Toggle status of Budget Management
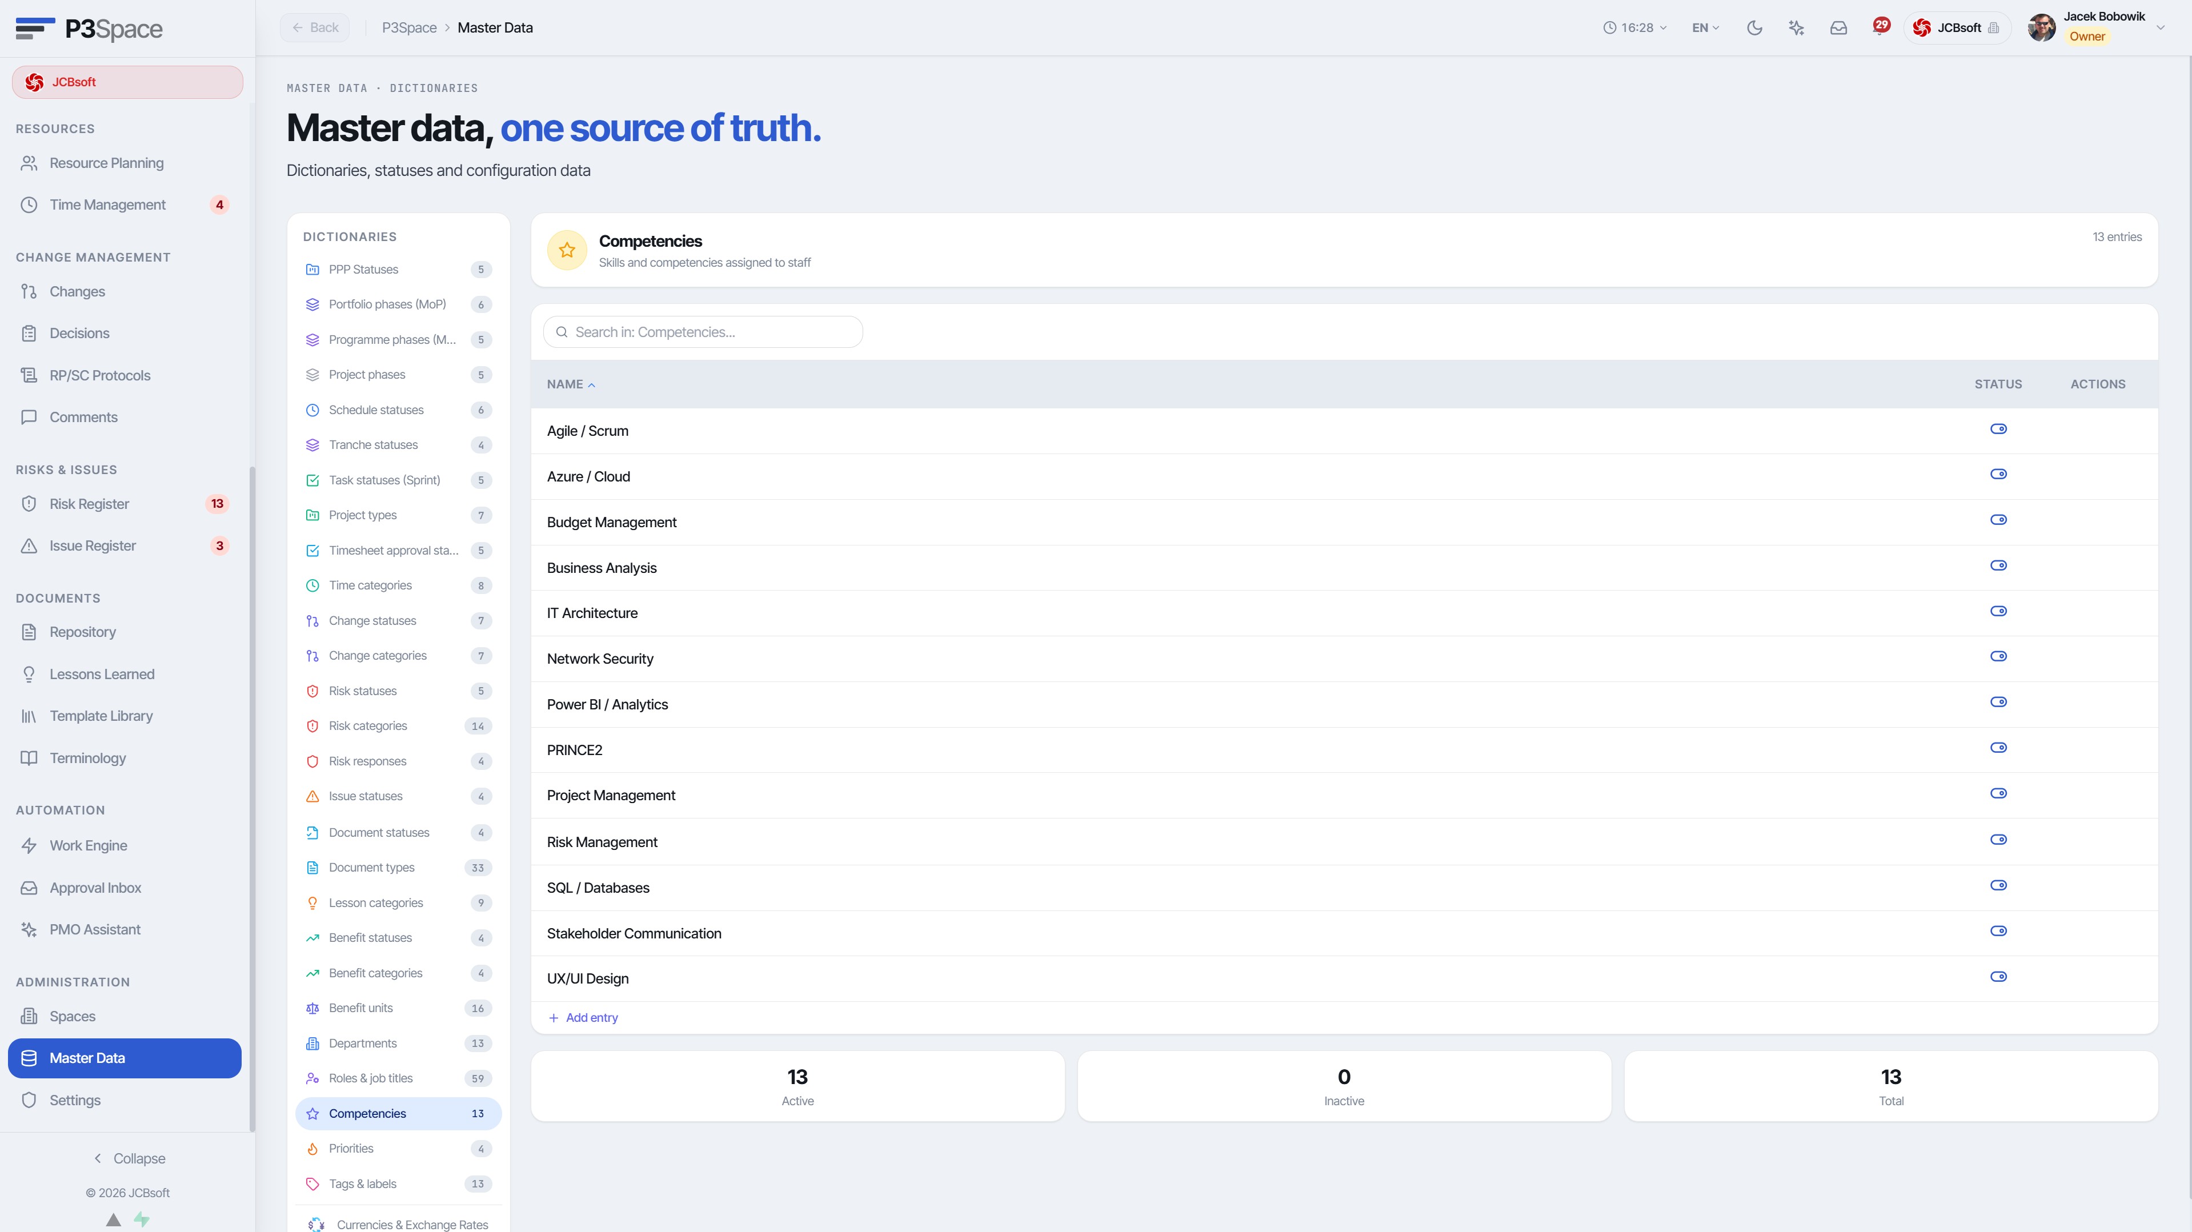Image resolution: width=2192 pixels, height=1232 pixels. coord(1999,520)
